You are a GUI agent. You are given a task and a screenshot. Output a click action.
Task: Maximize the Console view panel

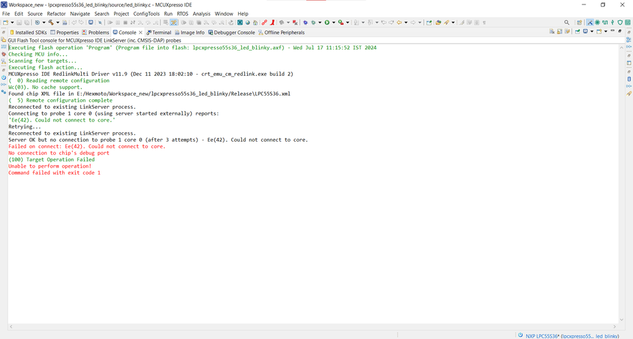coord(620,31)
